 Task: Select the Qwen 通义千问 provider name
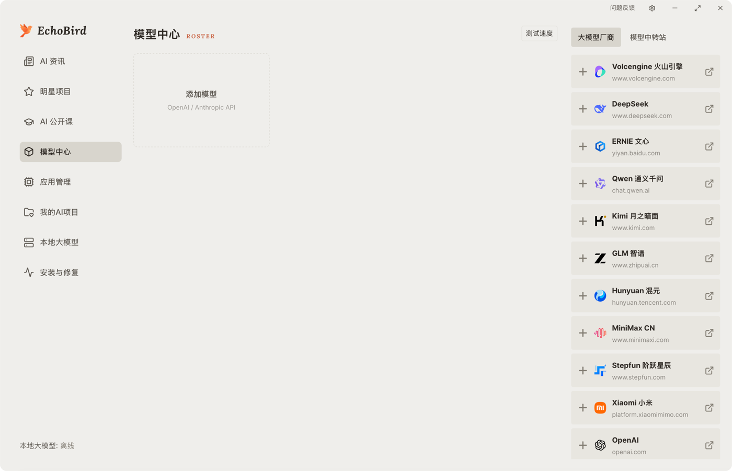point(637,179)
